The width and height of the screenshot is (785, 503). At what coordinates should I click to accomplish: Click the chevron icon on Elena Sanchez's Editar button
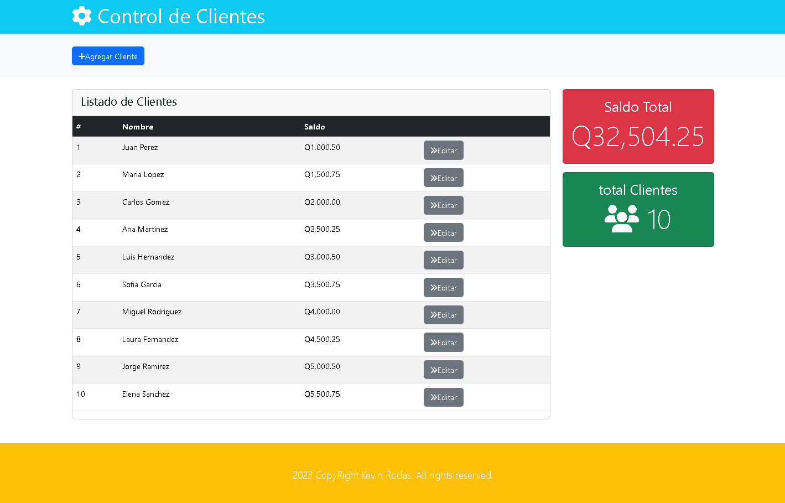pos(434,397)
